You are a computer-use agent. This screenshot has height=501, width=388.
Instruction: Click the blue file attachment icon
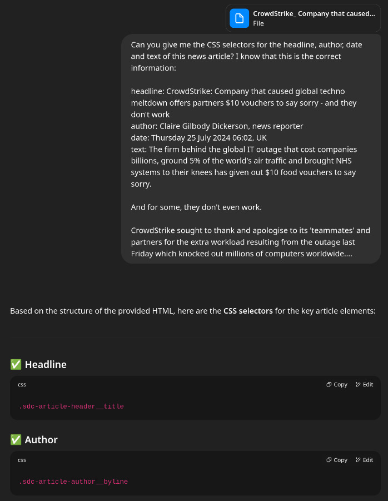click(x=240, y=18)
